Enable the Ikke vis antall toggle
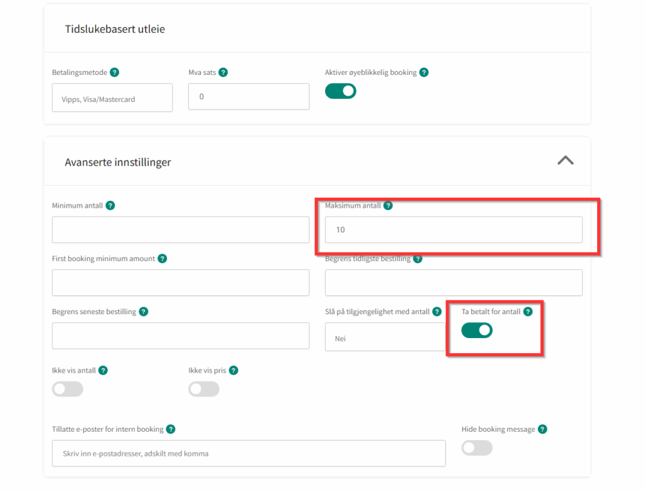The image size is (645, 491). coord(67,389)
